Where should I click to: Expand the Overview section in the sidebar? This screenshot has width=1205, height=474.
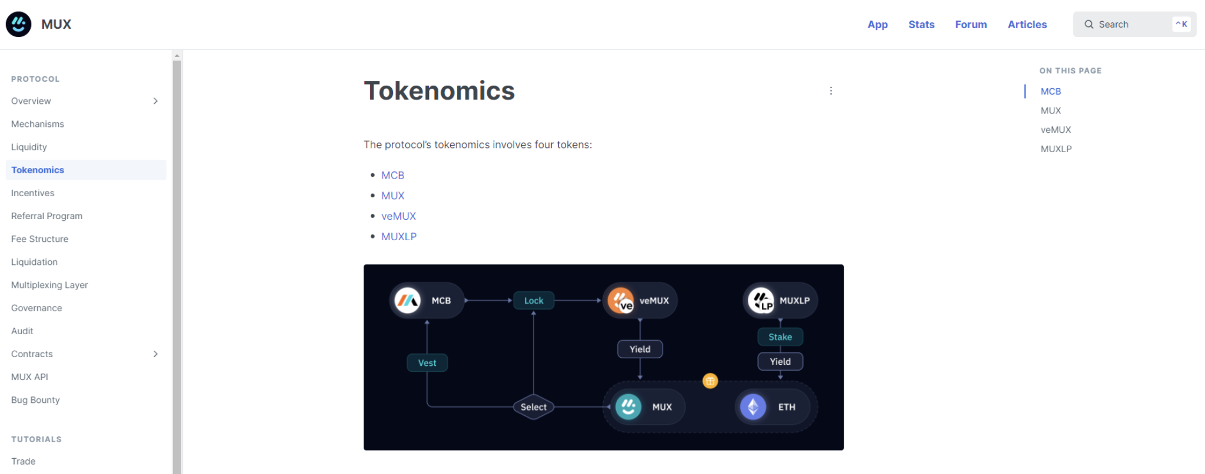[x=156, y=100]
